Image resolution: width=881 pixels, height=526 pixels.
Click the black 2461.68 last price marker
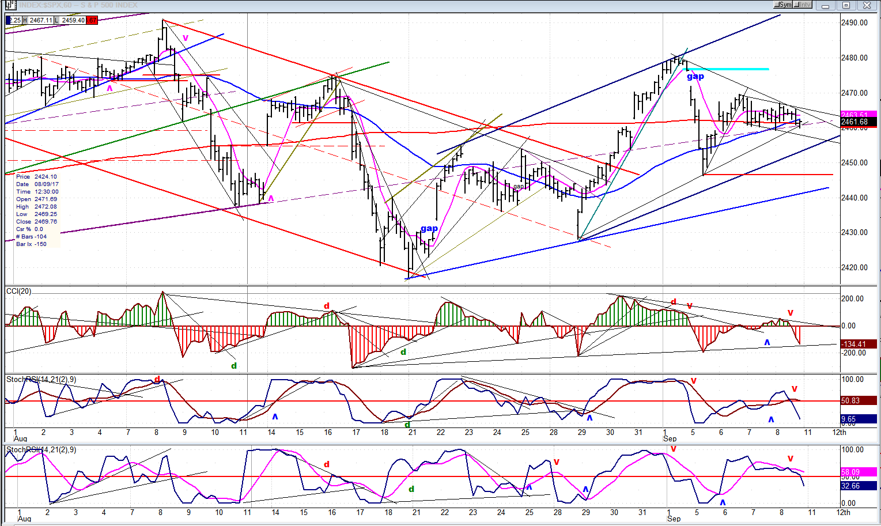point(857,122)
